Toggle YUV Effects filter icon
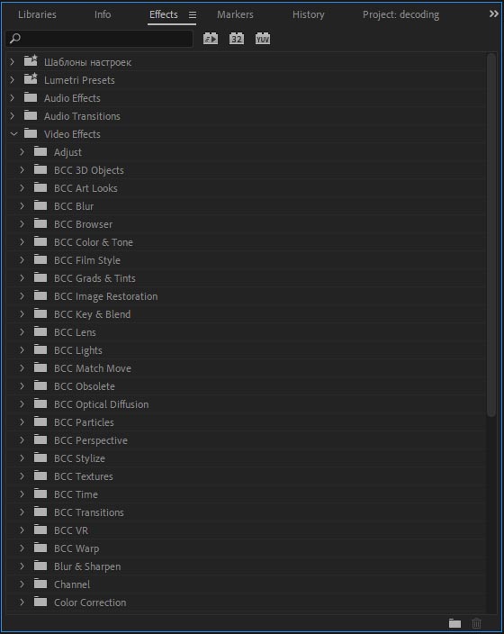This screenshot has width=504, height=634. (263, 39)
